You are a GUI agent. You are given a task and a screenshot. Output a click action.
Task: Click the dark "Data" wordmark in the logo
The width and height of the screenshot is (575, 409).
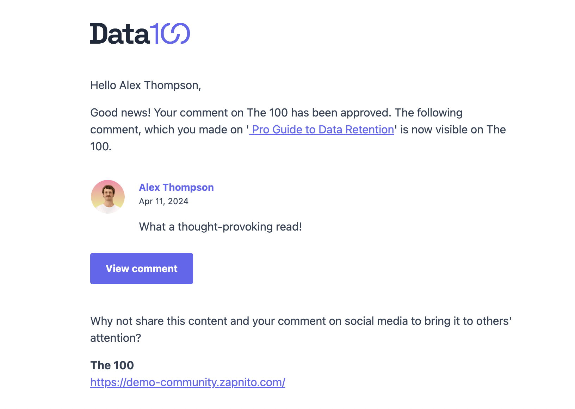[x=120, y=34]
